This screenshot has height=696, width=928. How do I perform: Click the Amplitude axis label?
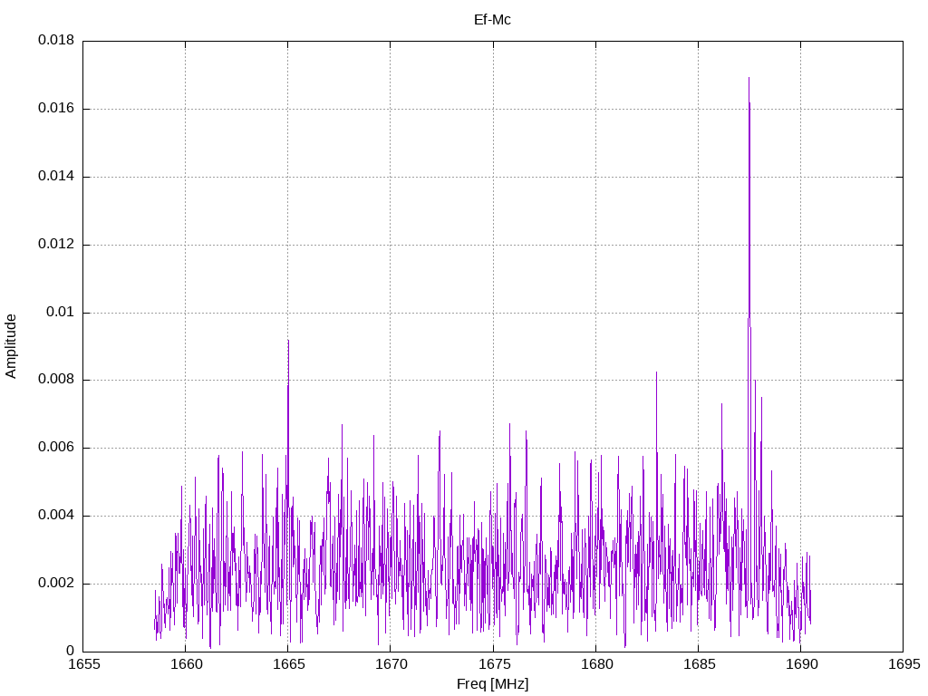click(11, 346)
